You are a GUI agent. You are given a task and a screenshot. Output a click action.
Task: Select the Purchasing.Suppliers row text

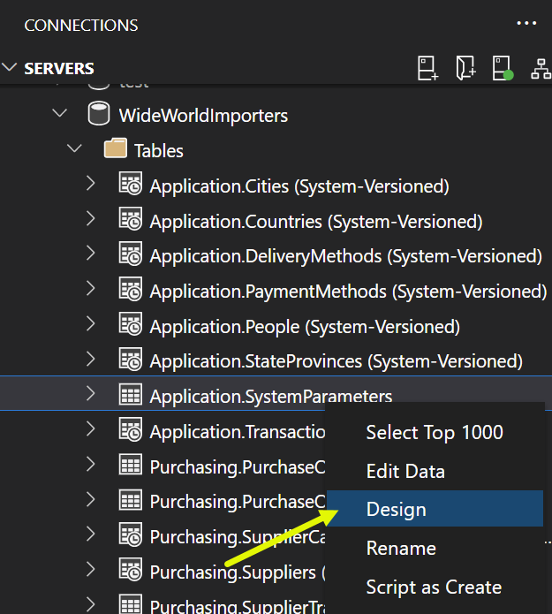click(238, 572)
